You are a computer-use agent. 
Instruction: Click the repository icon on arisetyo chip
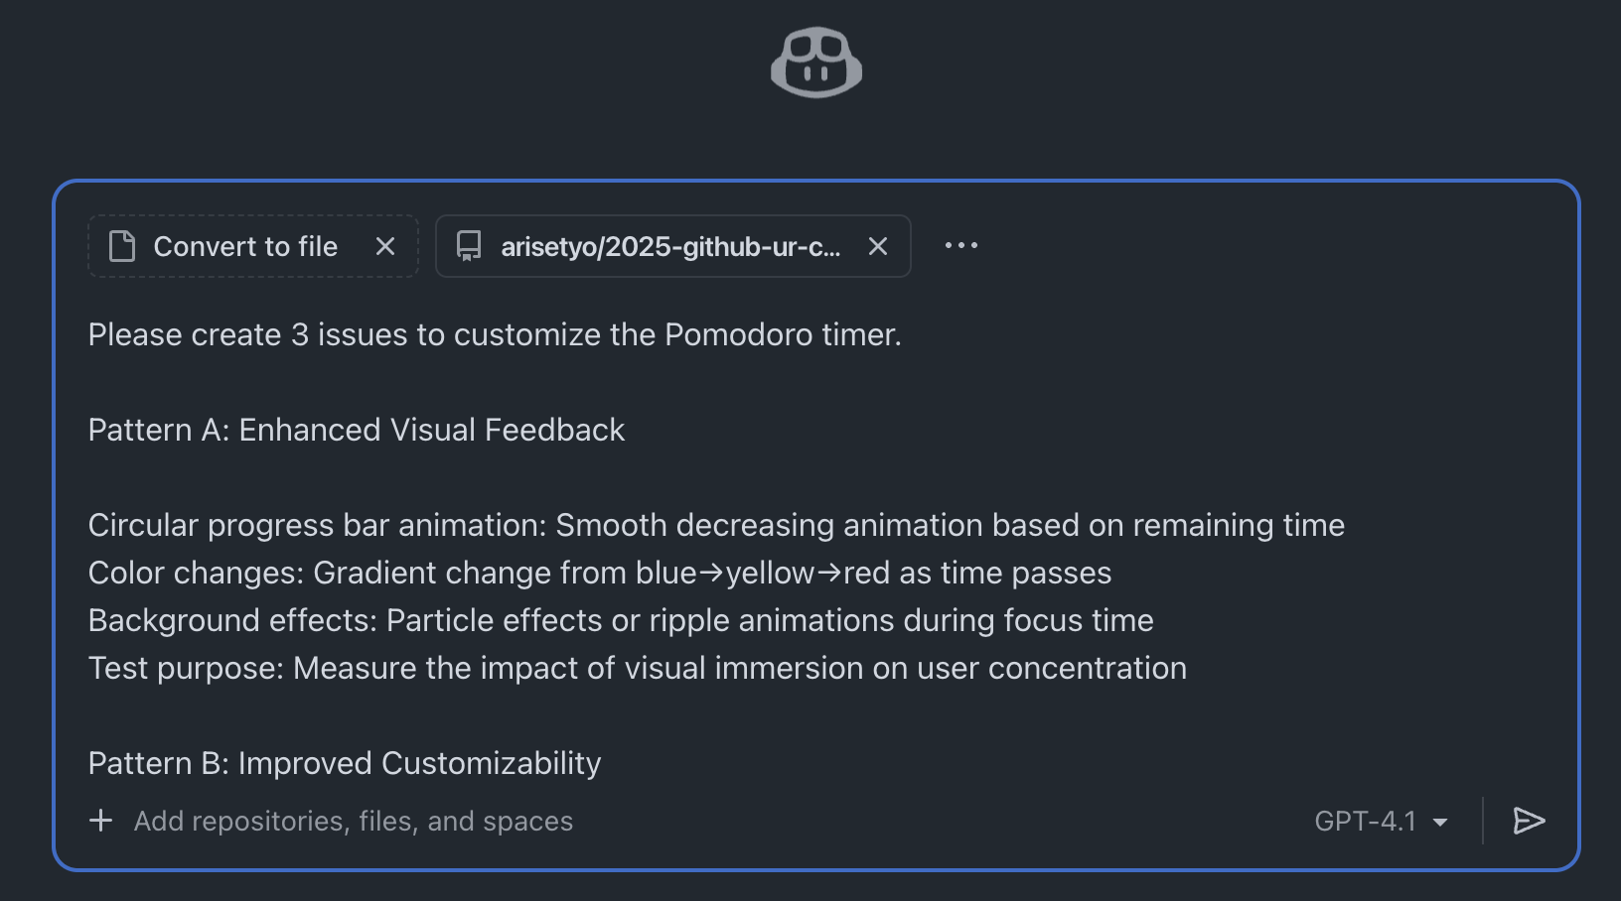coord(469,246)
